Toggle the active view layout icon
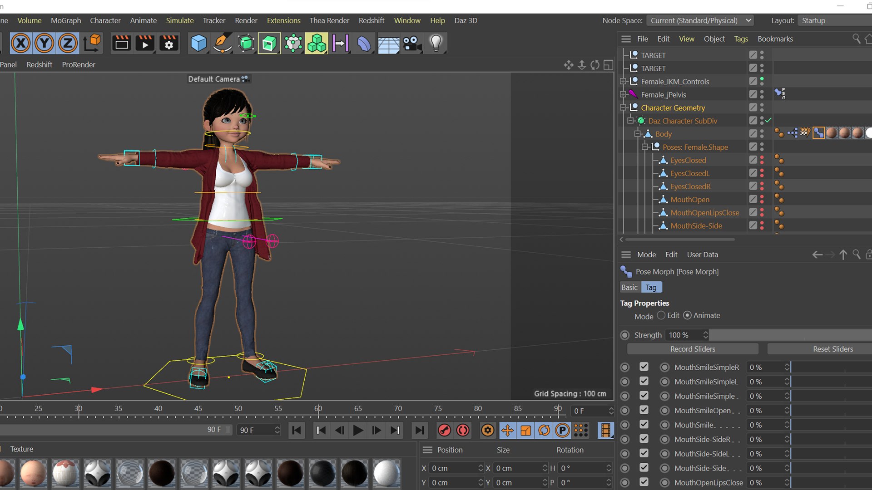Image resolution: width=872 pixels, height=490 pixels. point(608,65)
